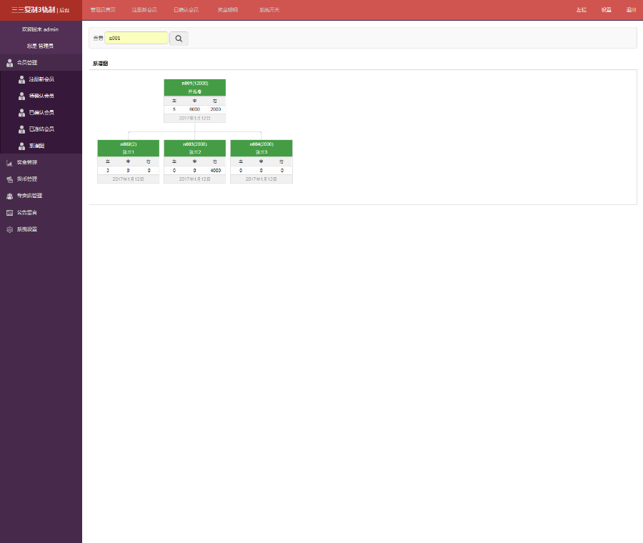Select the n003 node in the tree
The width and height of the screenshot is (643, 543).
tap(194, 144)
